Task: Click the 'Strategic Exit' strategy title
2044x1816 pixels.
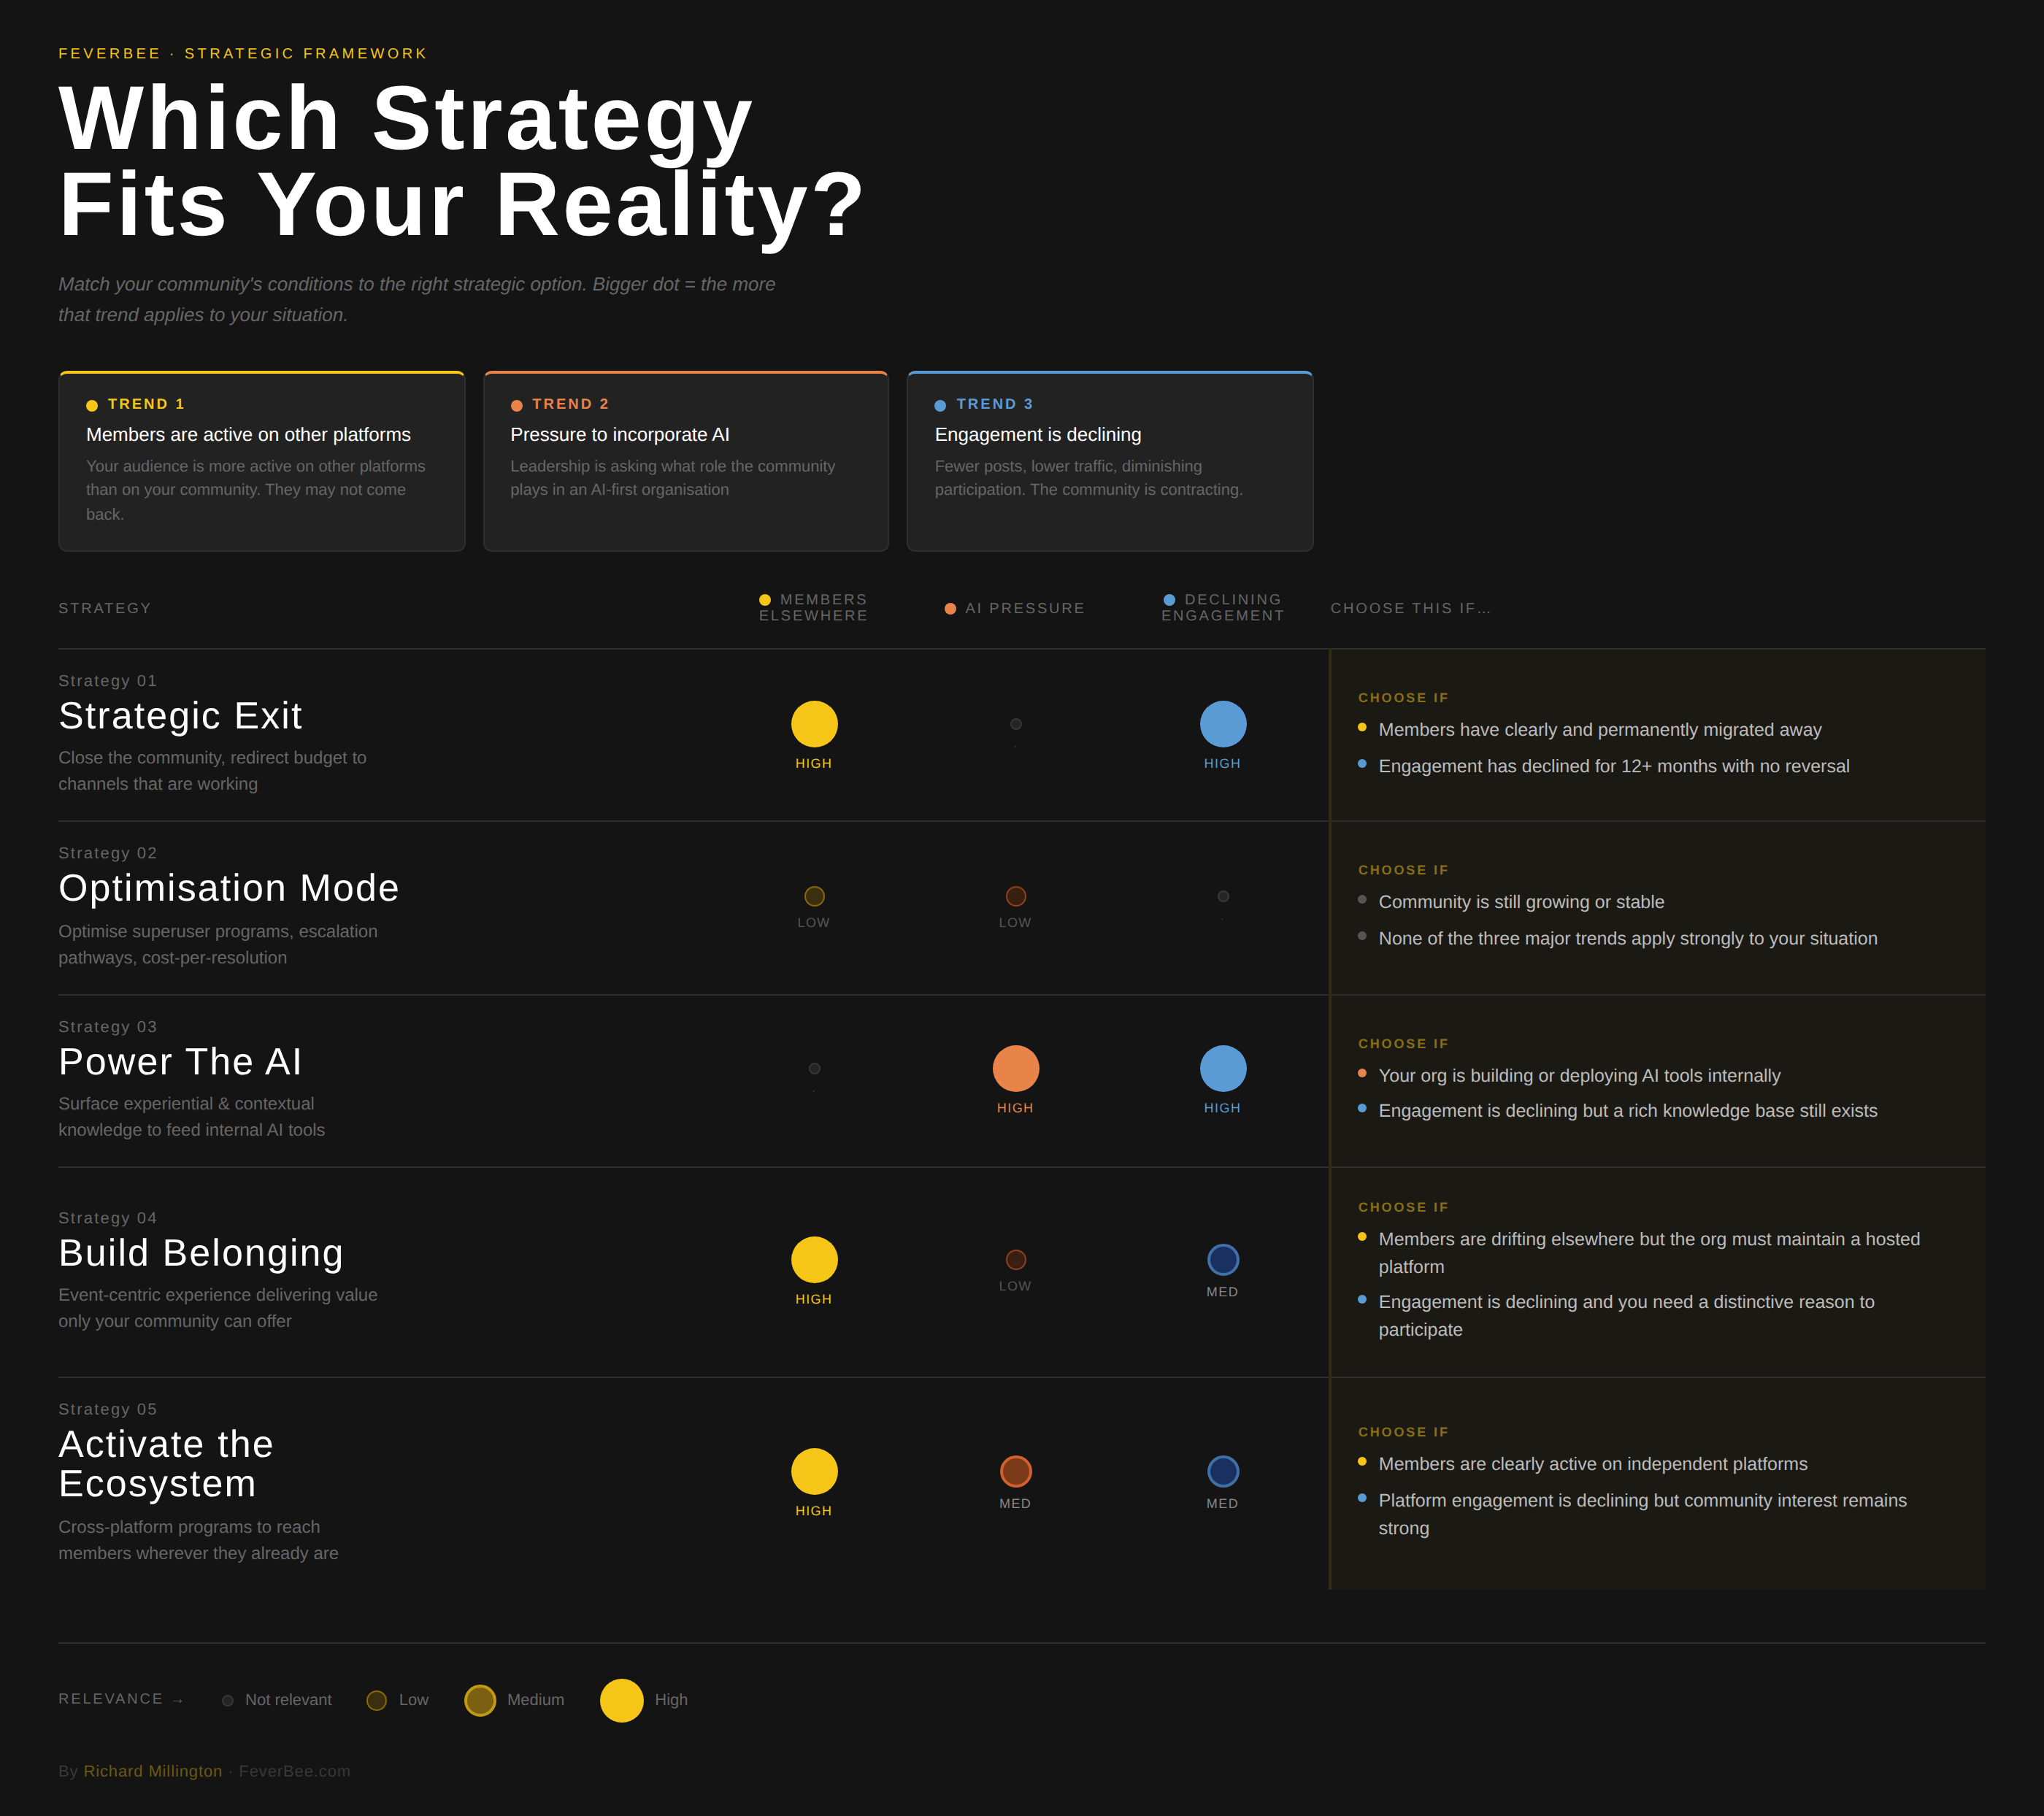Action: point(180,716)
